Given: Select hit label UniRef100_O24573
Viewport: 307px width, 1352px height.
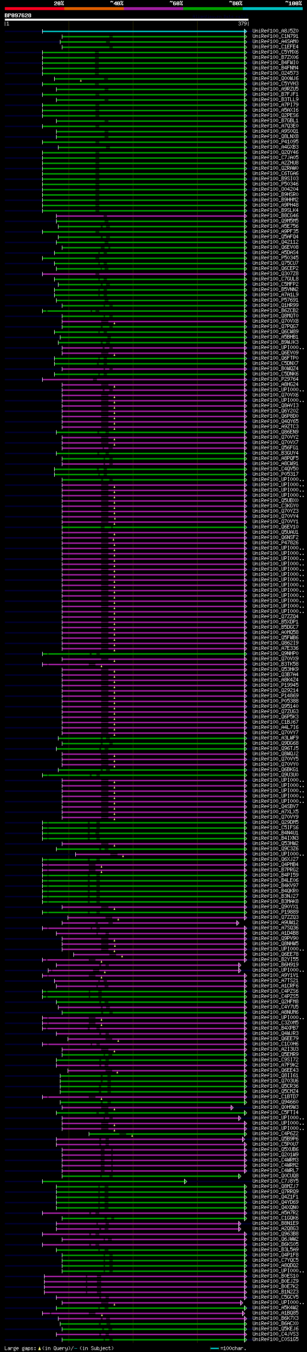Looking at the screenshot, I should 275,73.
